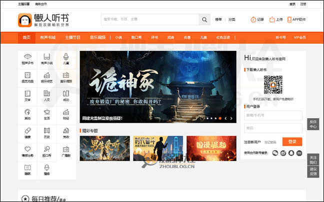The height and width of the screenshot is (202, 324).
Task: Open 广播剧 radio category icon
Action: click(x=66, y=149)
